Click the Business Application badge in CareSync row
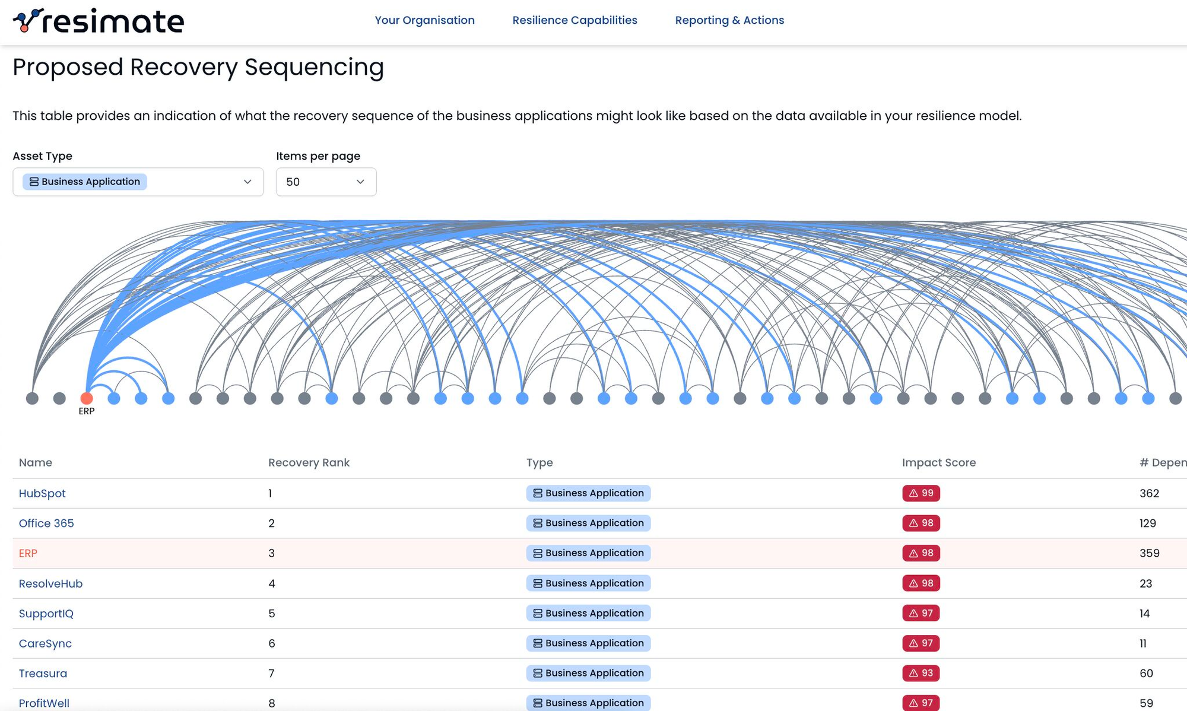 point(588,643)
